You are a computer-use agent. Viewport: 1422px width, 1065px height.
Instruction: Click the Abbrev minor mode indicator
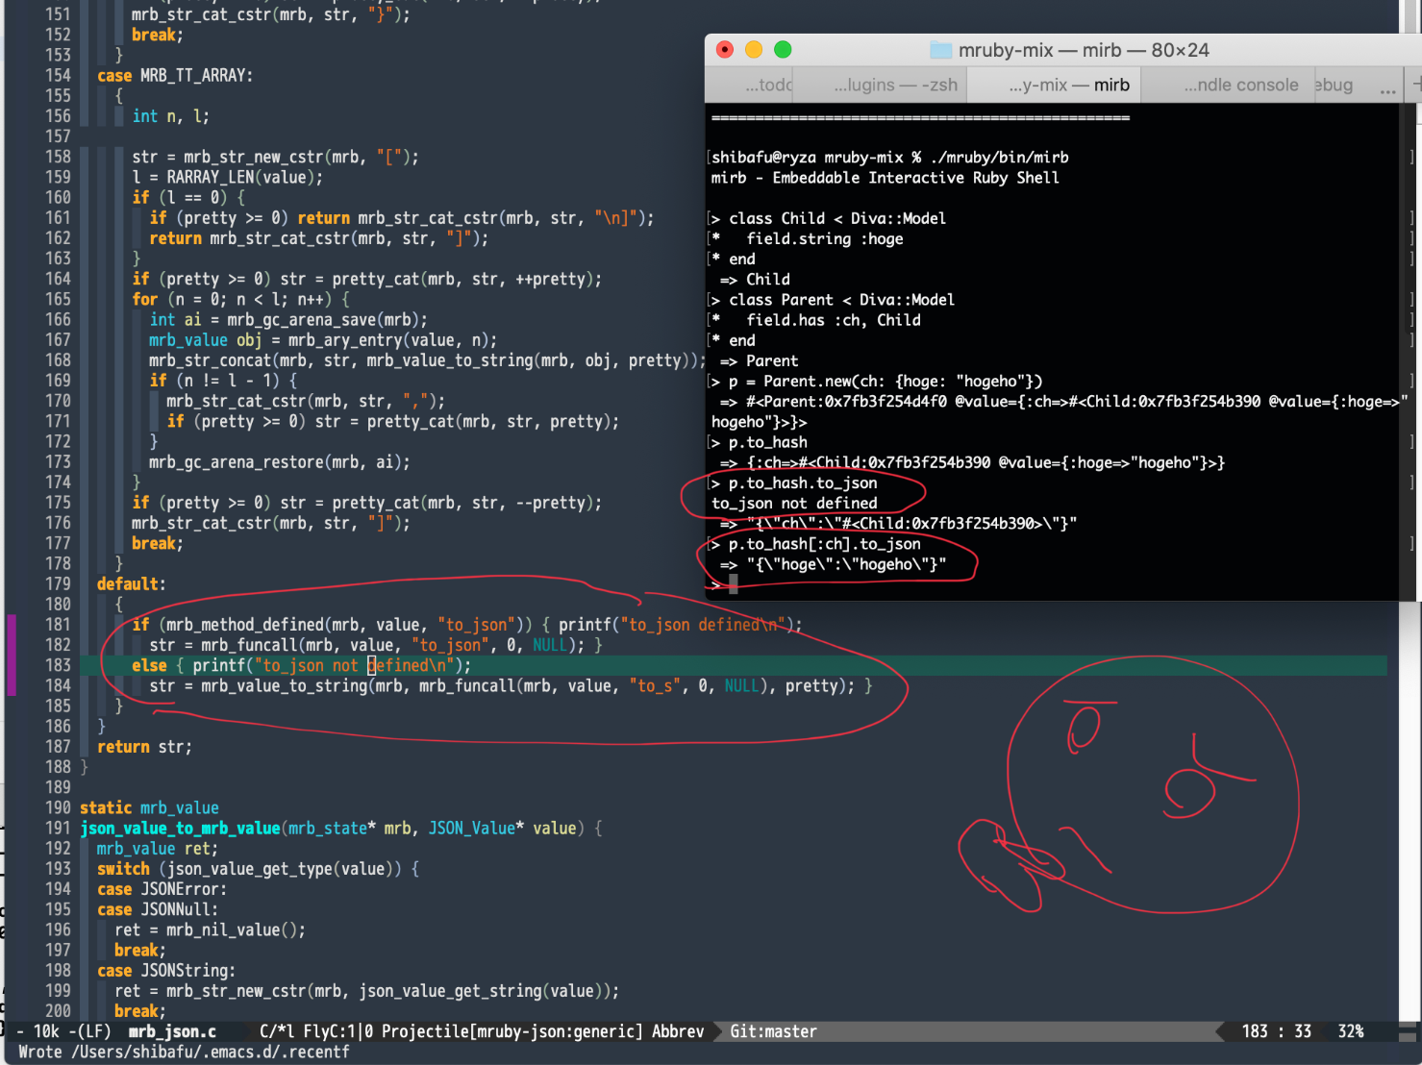[x=678, y=1031]
